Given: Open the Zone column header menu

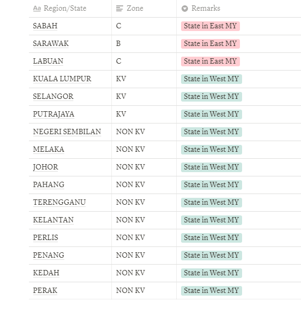Looking at the screenshot, I should tap(144, 9).
